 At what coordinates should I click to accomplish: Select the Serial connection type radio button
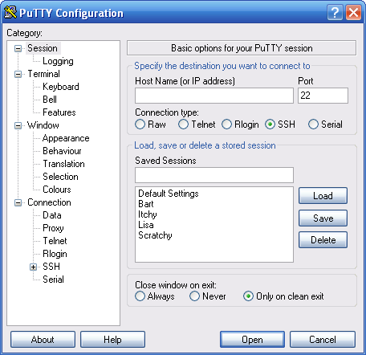tap(313, 124)
